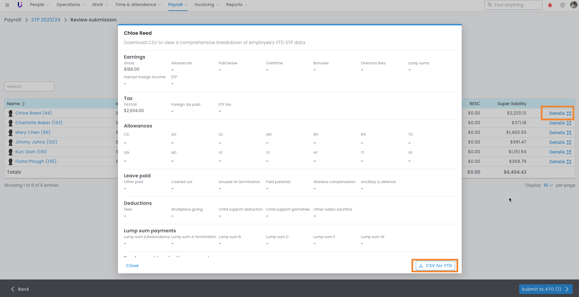Click the expand icon on Charlotte Baker's Details
The height and width of the screenshot is (297, 579).
coord(569,123)
